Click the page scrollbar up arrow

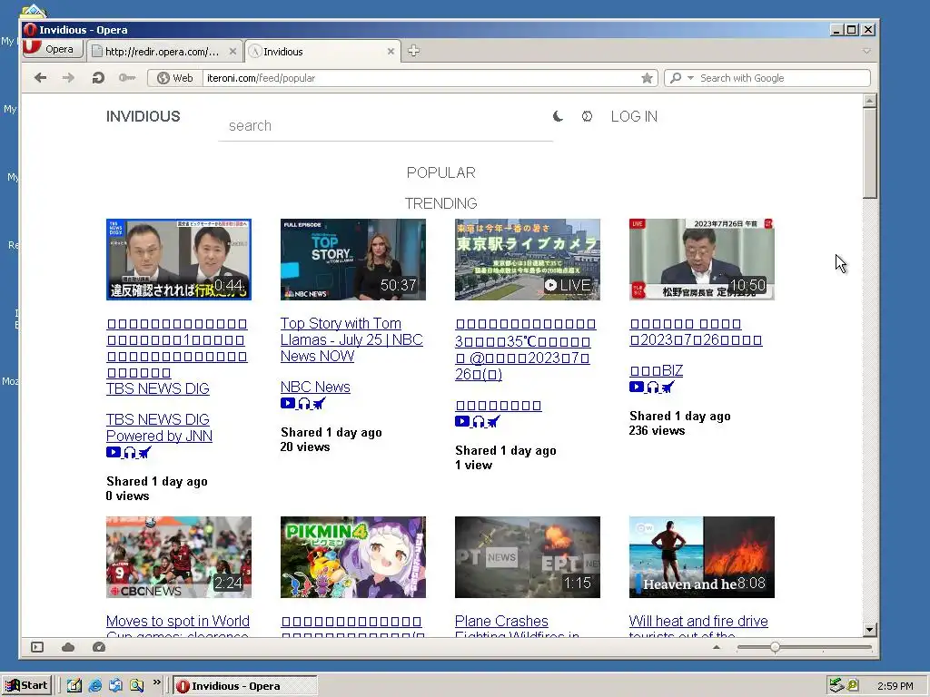[869, 100]
